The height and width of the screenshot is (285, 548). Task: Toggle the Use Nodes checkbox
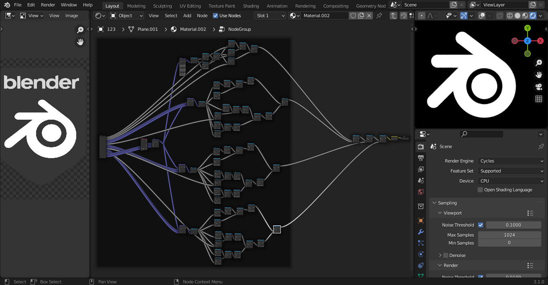click(215, 16)
